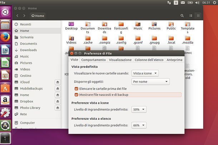The width and height of the screenshot is (218, 145).
Task: Open Rete in the sidebar
Action: point(37,114)
